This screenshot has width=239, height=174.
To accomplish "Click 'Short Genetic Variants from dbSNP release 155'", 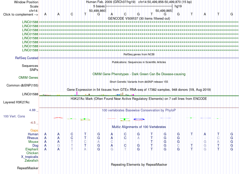I will [139, 82].
